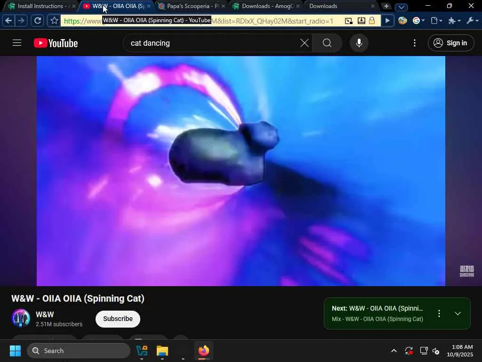Click the download/install icon in the address bar
This screenshot has height=362, width=482.
click(361, 21)
